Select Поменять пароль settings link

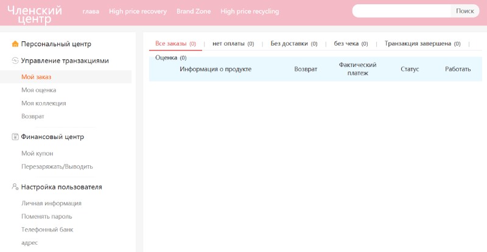click(46, 216)
